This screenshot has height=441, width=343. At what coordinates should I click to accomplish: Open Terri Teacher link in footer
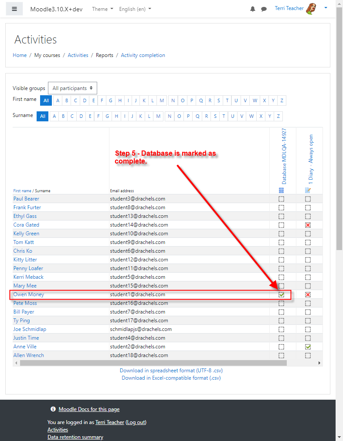(110, 422)
